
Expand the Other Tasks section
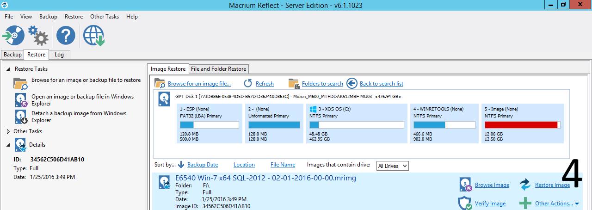tap(8, 131)
